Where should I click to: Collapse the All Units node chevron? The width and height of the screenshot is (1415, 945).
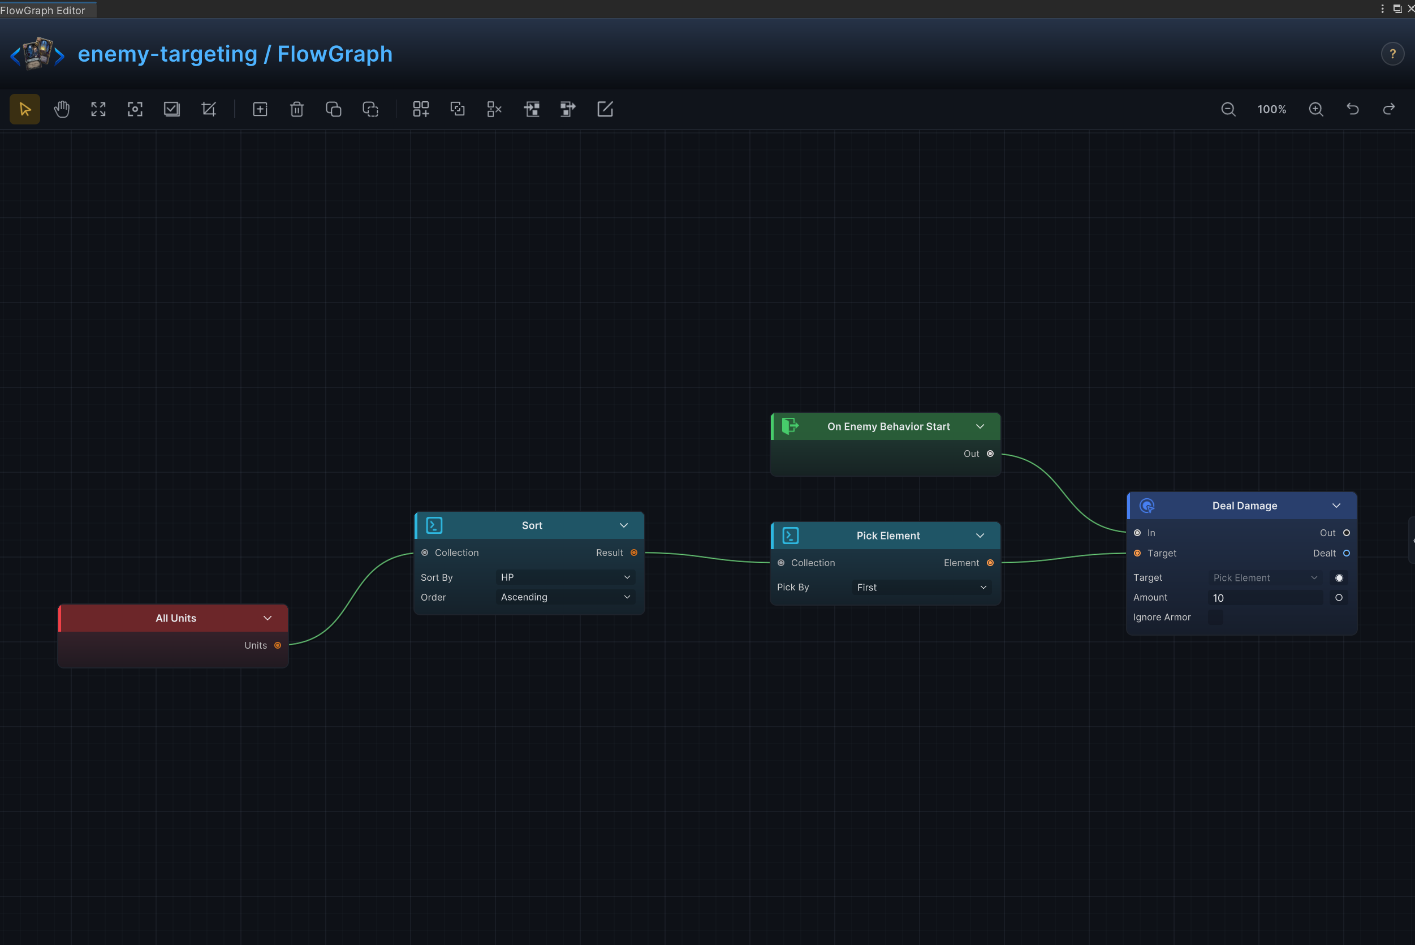(268, 618)
